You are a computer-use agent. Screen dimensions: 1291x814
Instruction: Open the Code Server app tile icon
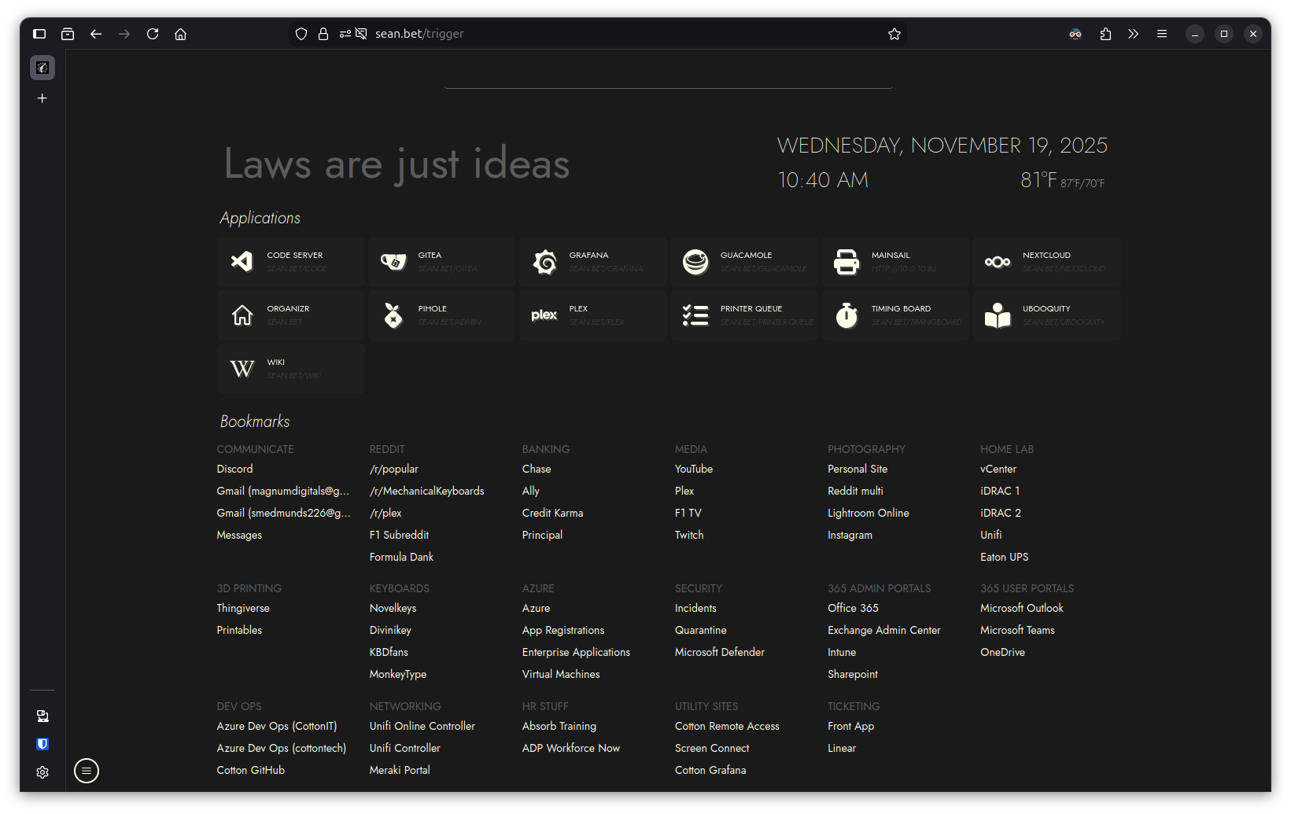tap(242, 261)
